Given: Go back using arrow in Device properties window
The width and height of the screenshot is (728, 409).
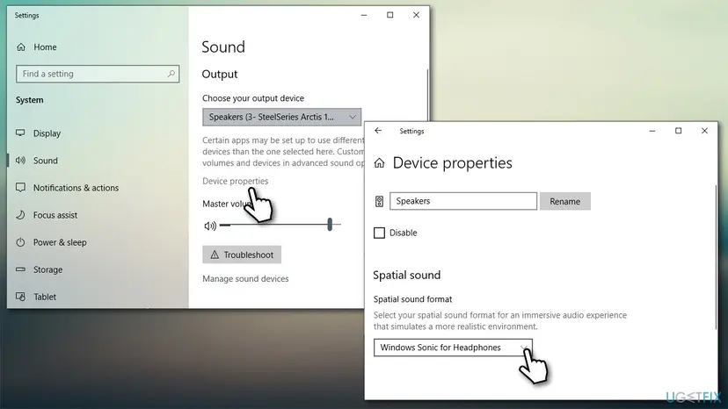Looking at the screenshot, I should tap(378, 131).
